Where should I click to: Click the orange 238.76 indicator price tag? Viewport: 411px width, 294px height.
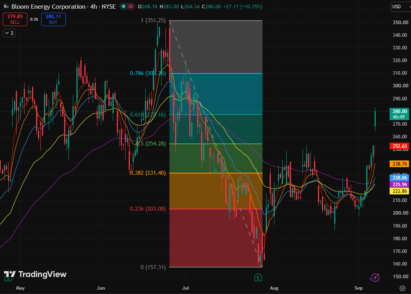coord(399,164)
